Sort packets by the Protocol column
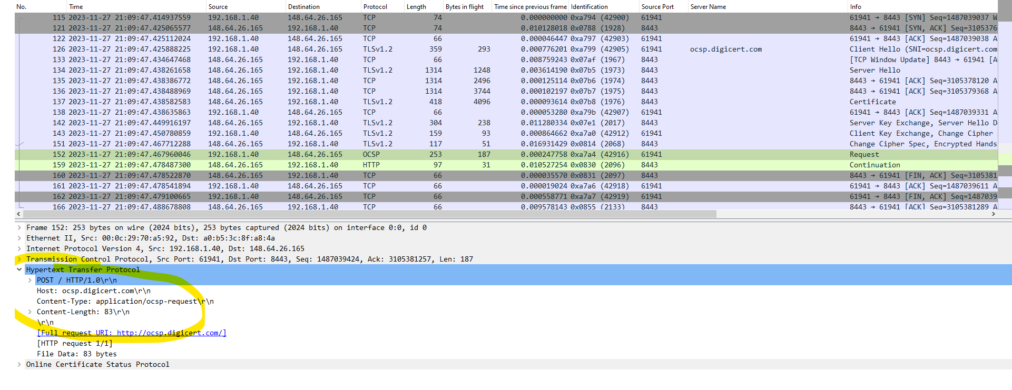1012x390 pixels. (x=375, y=7)
